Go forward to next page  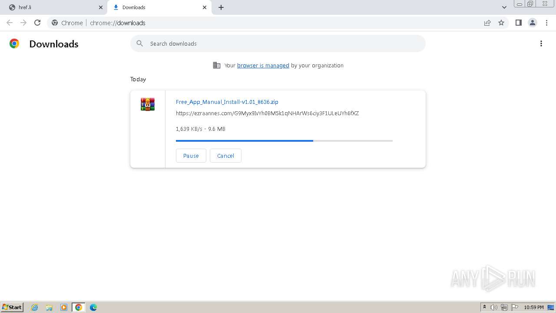(23, 23)
